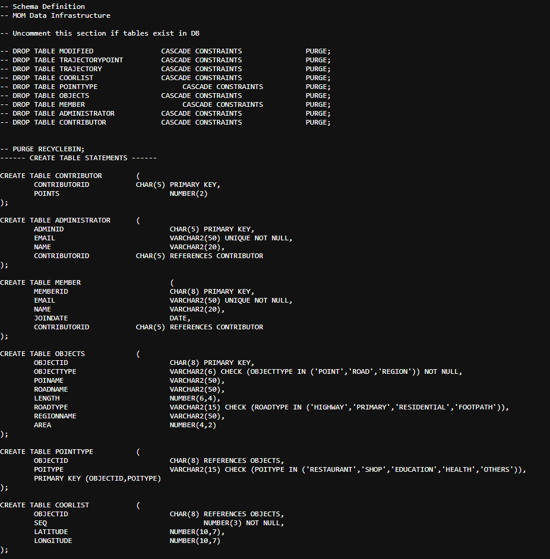Click the 'DROP TABLE CONTRIBUTOR' text

coord(59,122)
